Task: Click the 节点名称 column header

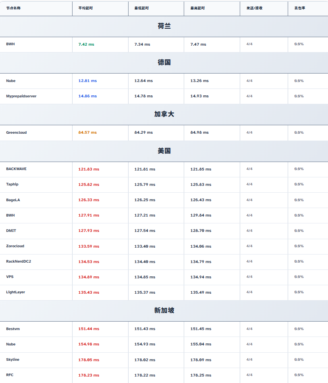Action: point(13,8)
